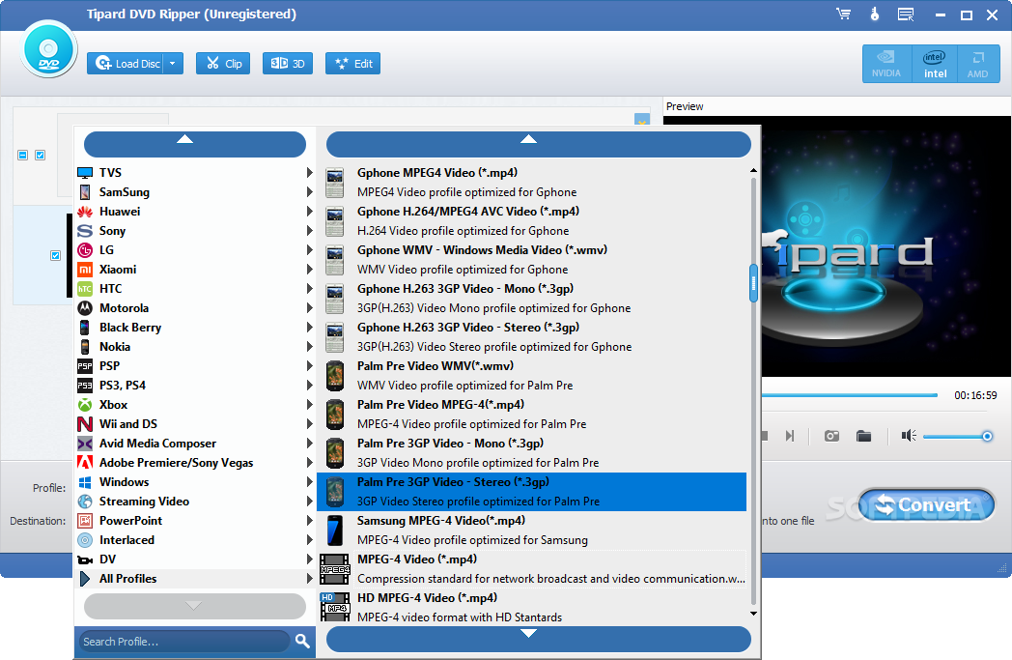Select the Sony category
1012x660 pixels.
(195, 231)
